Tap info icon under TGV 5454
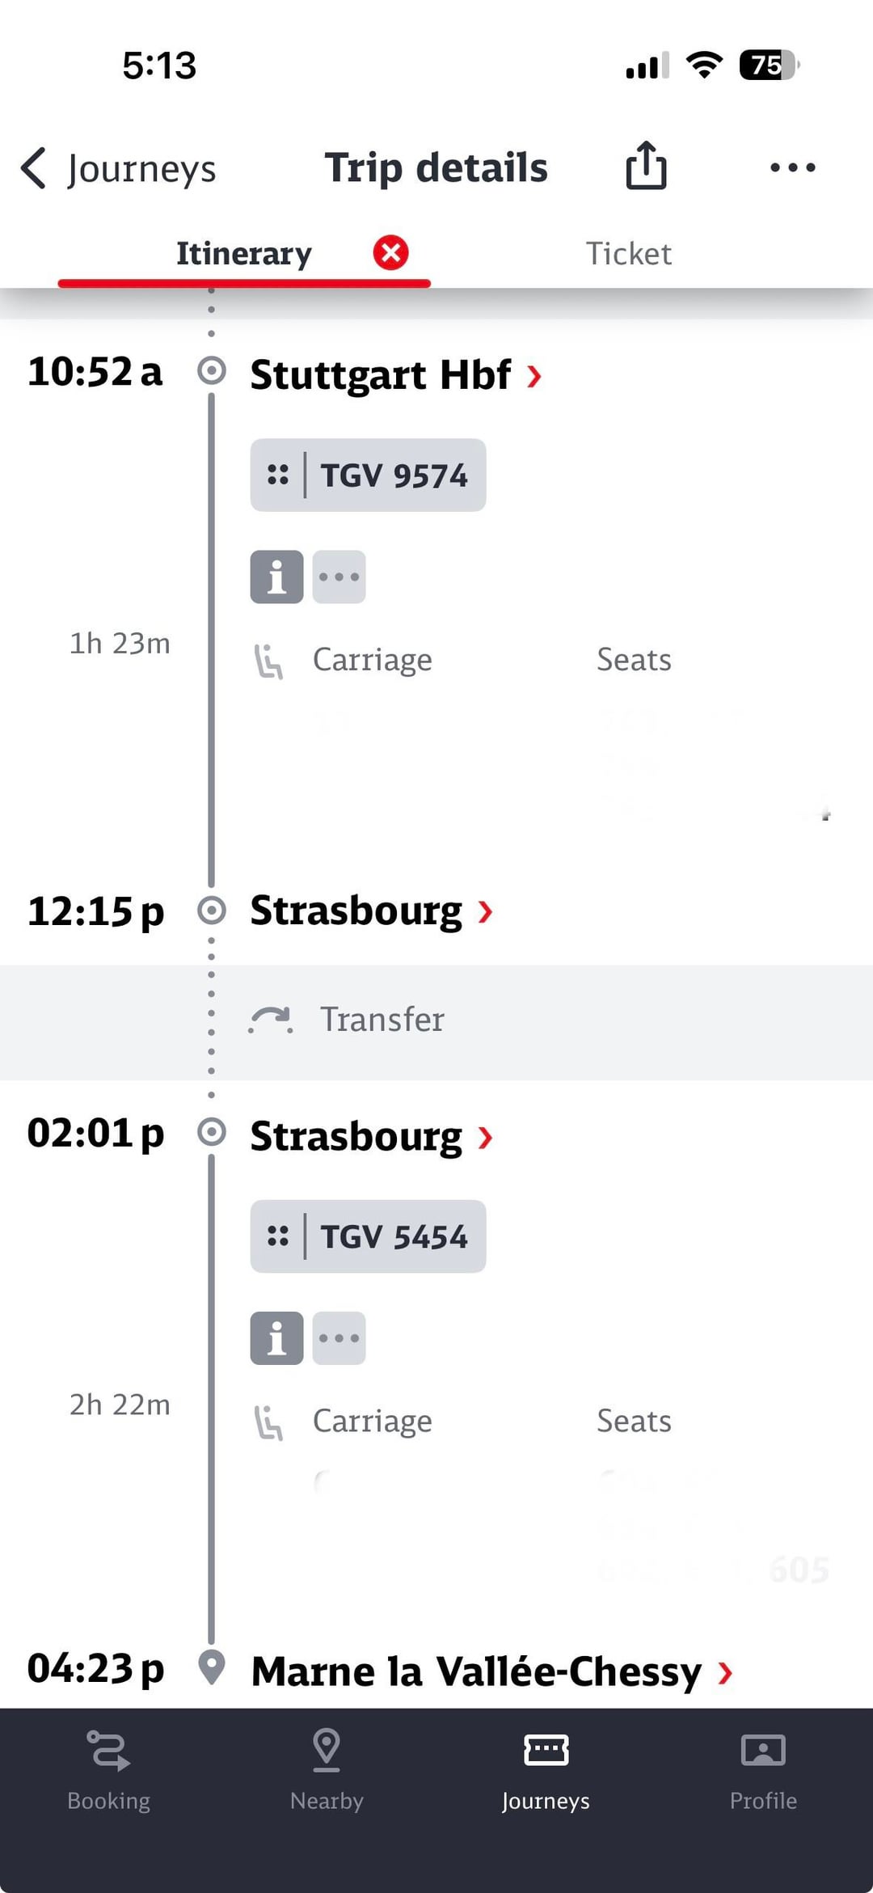 pos(276,1338)
